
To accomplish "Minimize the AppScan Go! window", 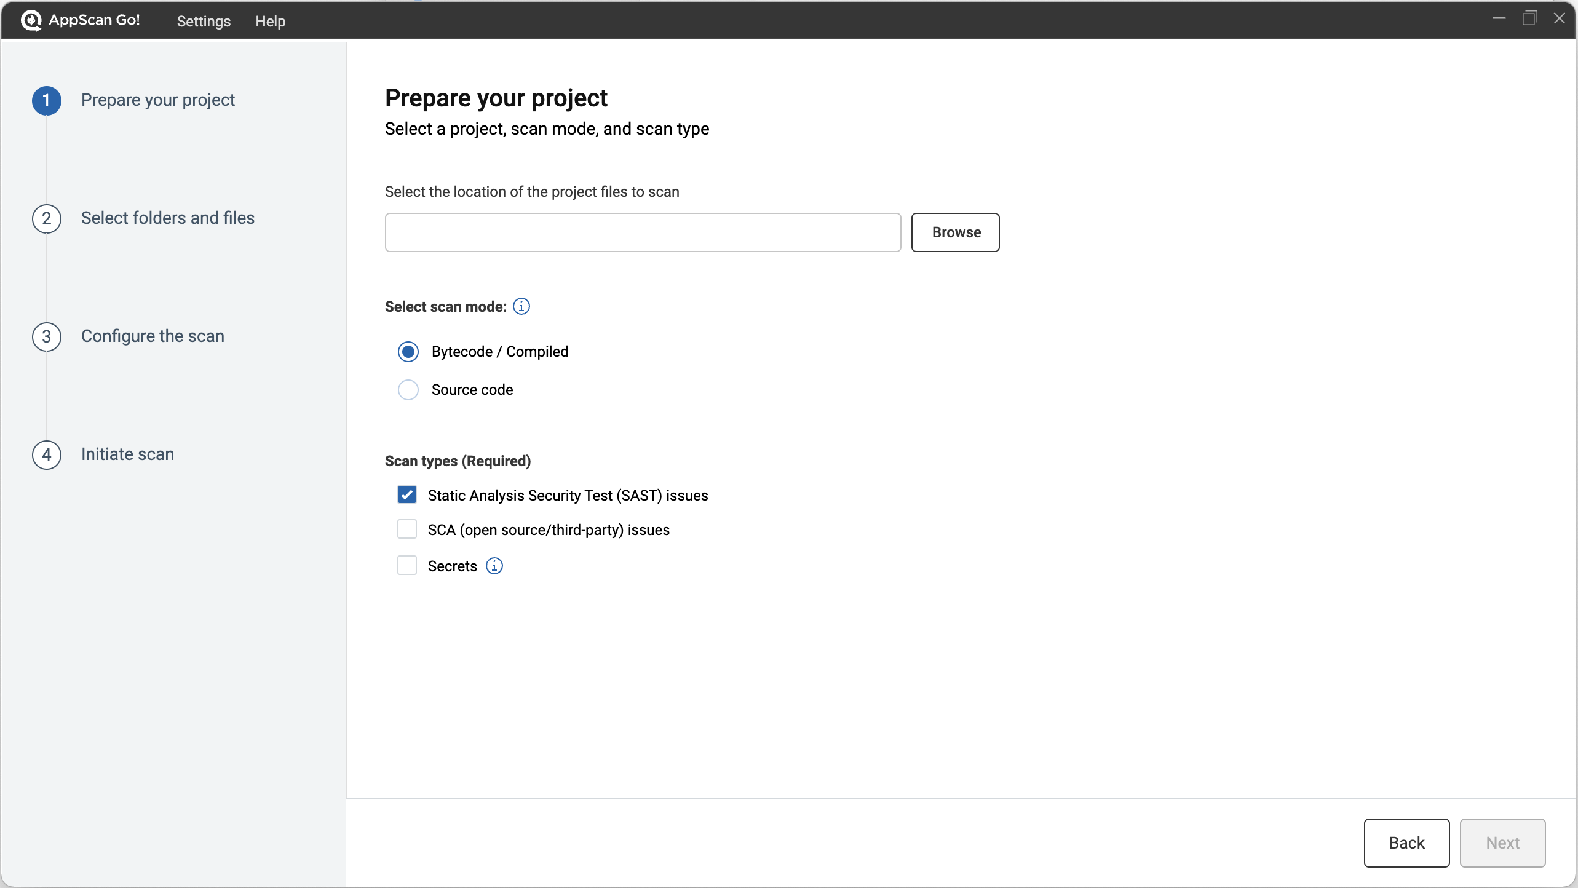I will (x=1499, y=18).
